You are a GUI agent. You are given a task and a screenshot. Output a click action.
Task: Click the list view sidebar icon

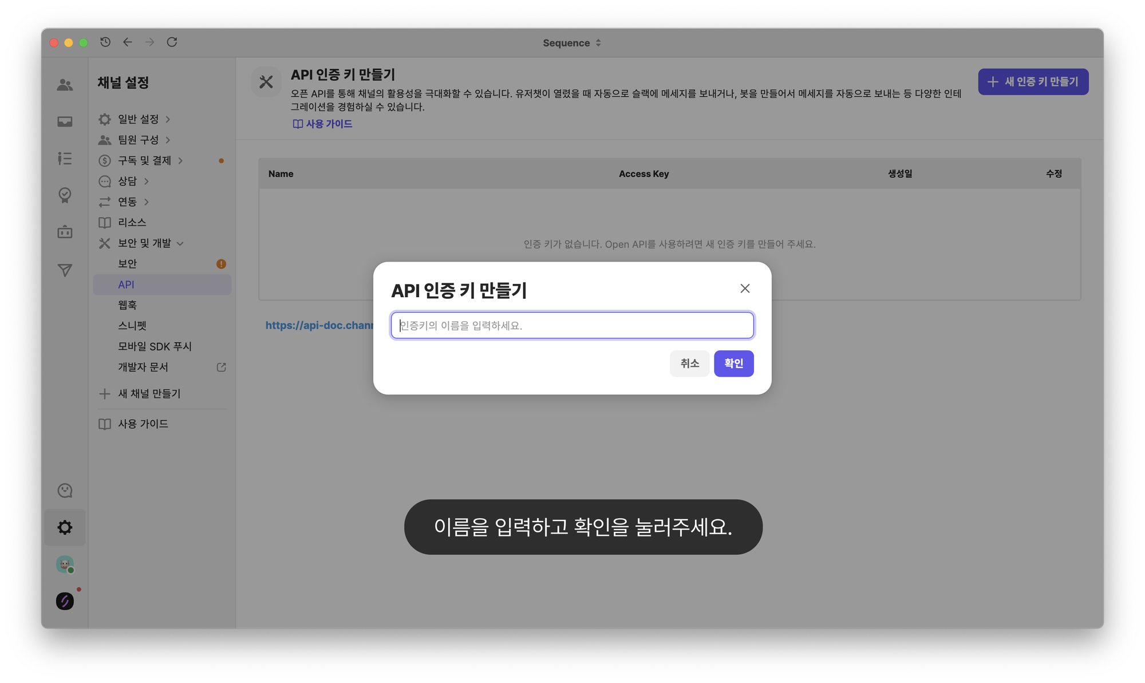point(65,159)
